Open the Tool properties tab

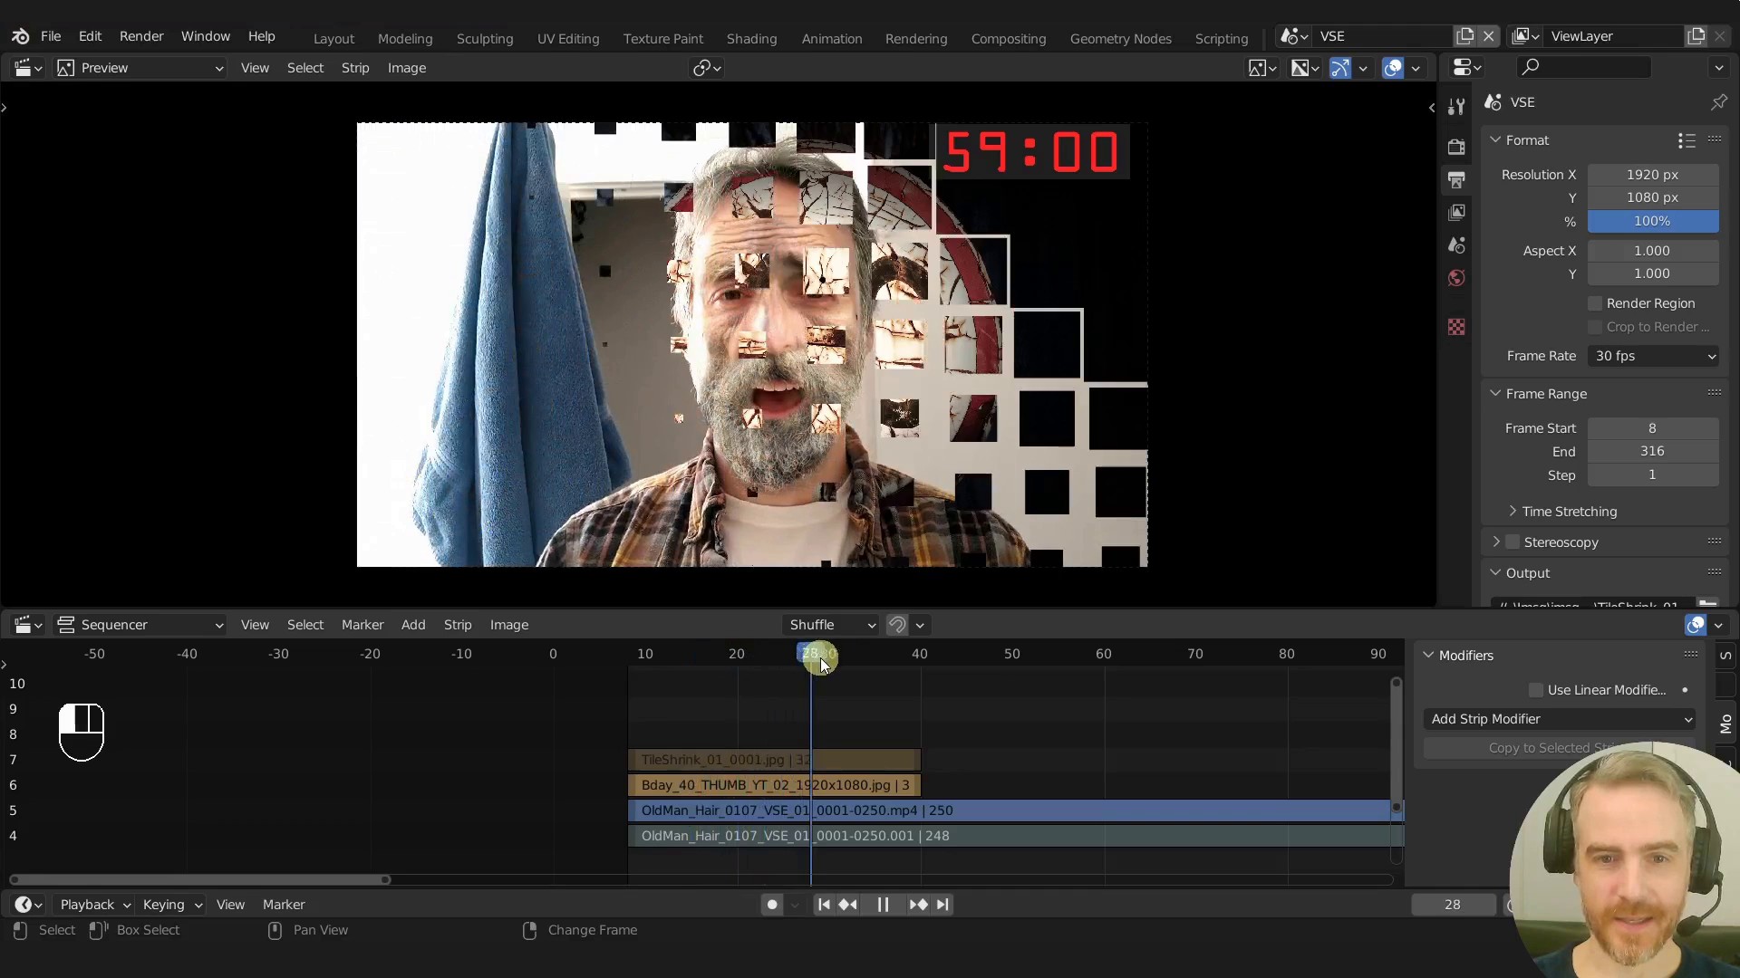(x=1456, y=107)
